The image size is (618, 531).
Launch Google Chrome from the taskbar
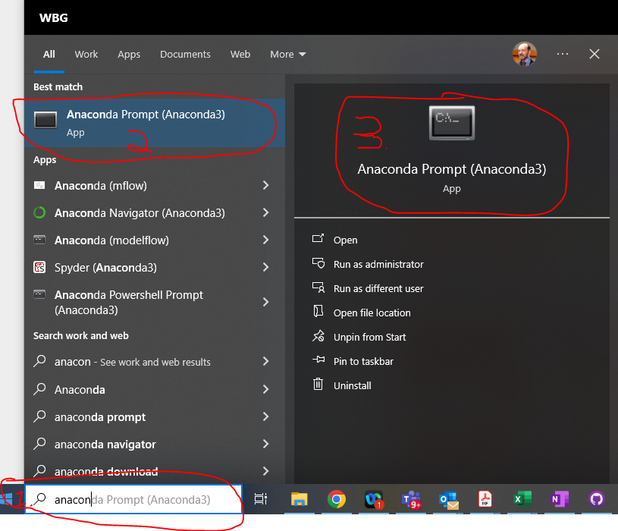click(x=337, y=499)
